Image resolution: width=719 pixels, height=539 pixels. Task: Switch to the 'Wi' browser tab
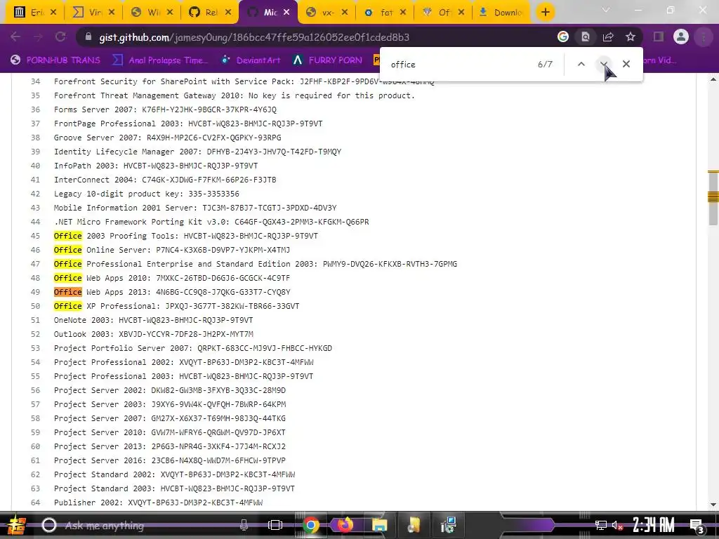click(x=152, y=13)
